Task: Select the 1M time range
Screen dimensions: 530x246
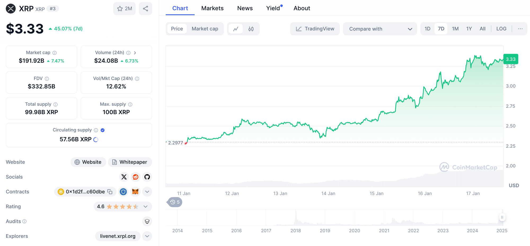Action: tap(455, 29)
